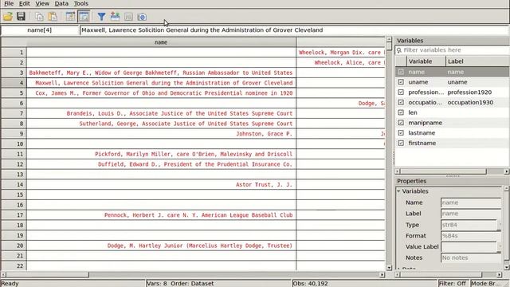510x287 pixels.
Task: Toggle checkbox for the len variable
Action: (x=401, y=112)
